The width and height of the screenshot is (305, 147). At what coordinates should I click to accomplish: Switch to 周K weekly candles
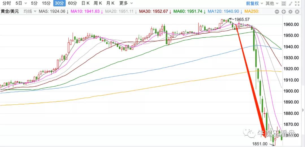coord(98,3)
